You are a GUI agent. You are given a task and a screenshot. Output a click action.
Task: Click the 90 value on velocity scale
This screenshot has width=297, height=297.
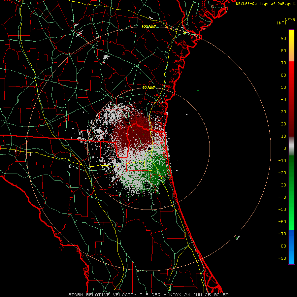click(283, 39)
